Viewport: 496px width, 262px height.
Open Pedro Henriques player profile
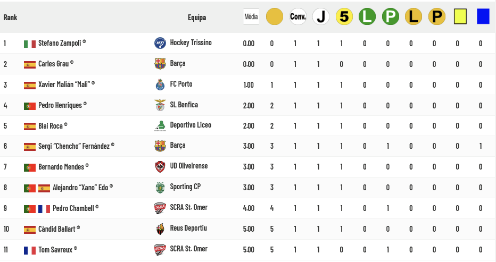60,105
